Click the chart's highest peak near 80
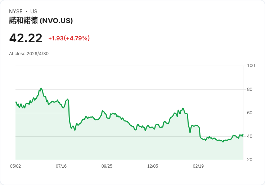 [x=41, y=88]
